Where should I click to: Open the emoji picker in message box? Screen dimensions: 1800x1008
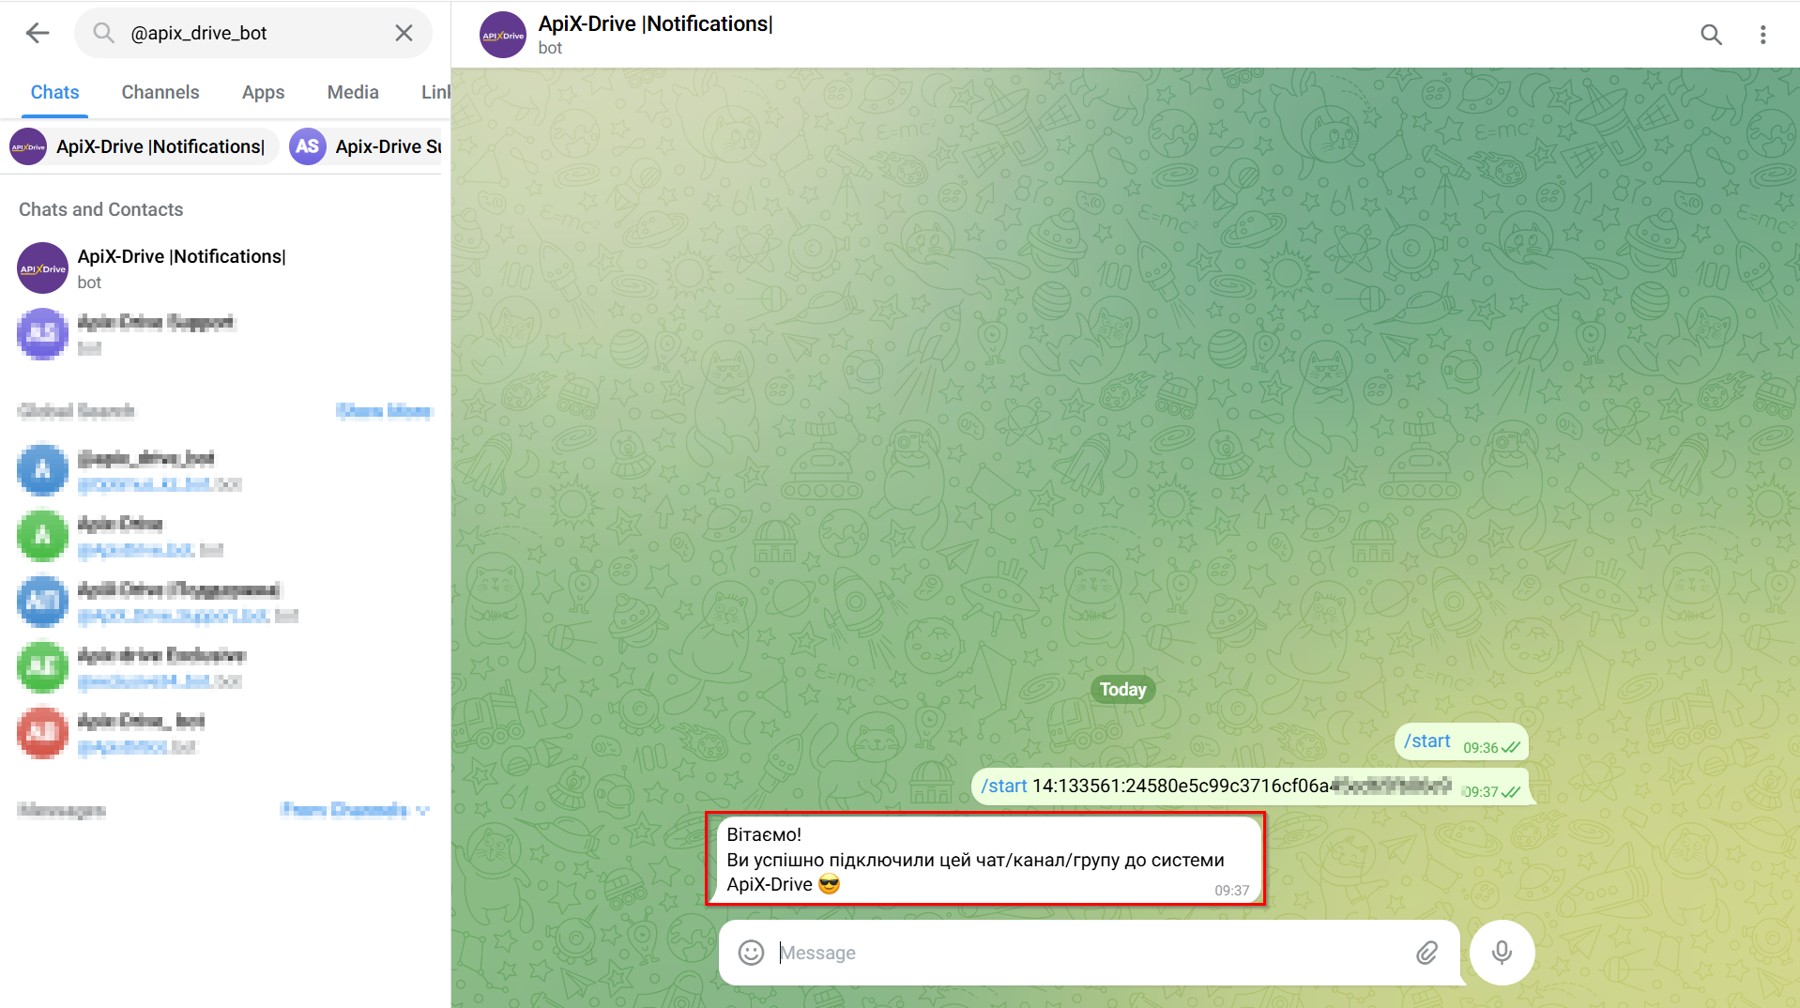coord(751,953)
